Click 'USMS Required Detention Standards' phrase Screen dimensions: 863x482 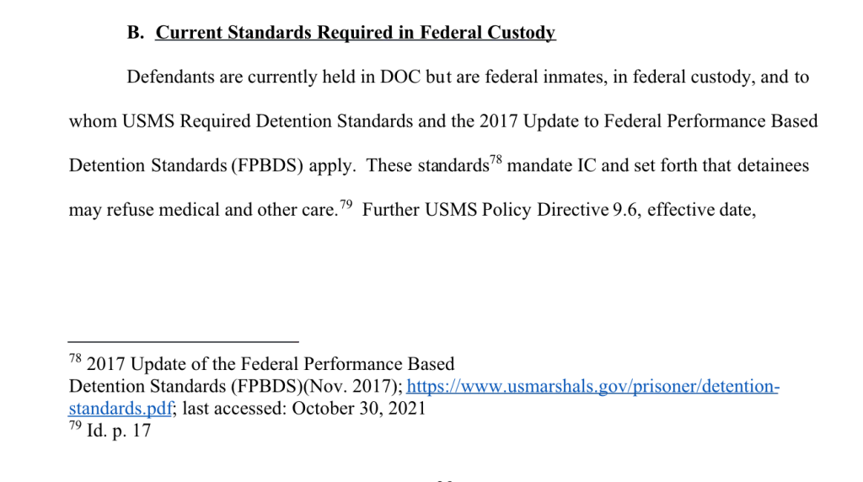267,121
